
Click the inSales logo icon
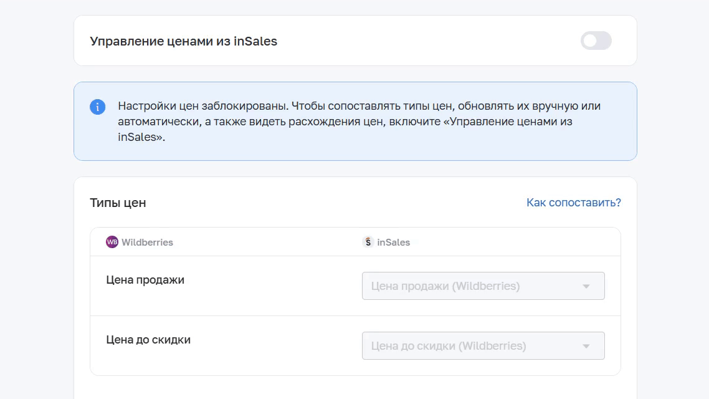(x=368, y=242)
